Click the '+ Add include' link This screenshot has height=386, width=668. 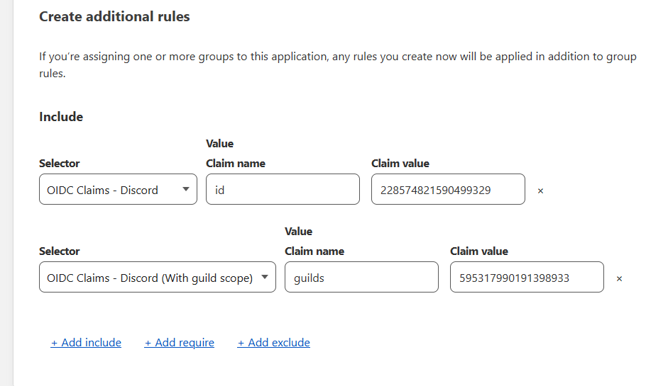click(x=86, y=343)
